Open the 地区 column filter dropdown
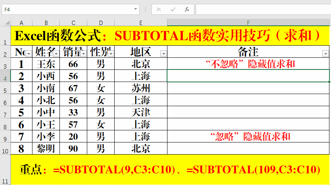Screen dimensions: 331x185 pos(164,54)
